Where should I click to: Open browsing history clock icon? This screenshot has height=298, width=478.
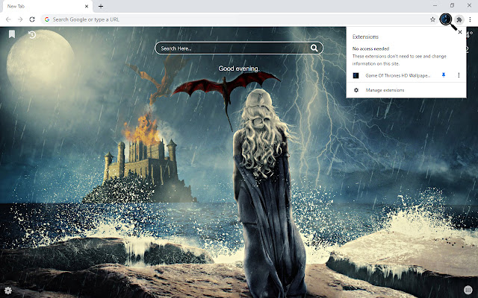(x=32, y=35)
